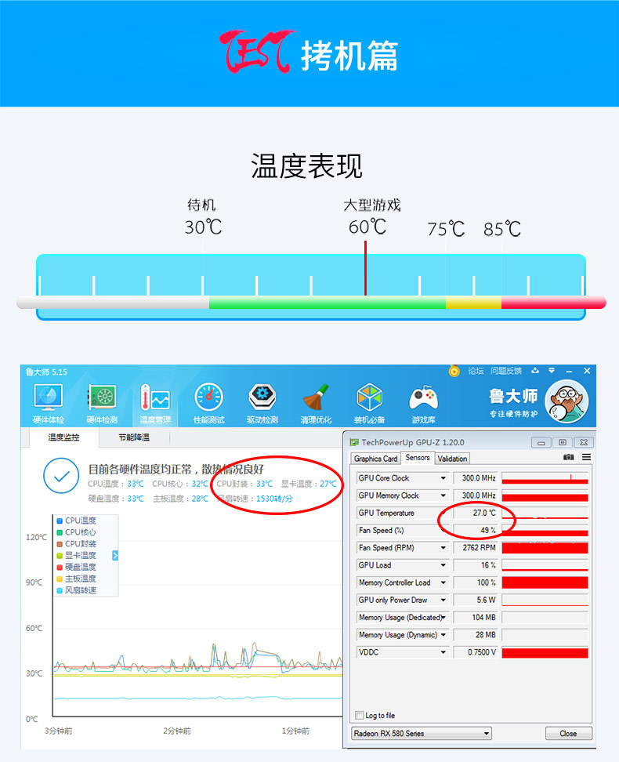Click the 300.0 MHz GPU Core Clock value

(x=475, y=478)
